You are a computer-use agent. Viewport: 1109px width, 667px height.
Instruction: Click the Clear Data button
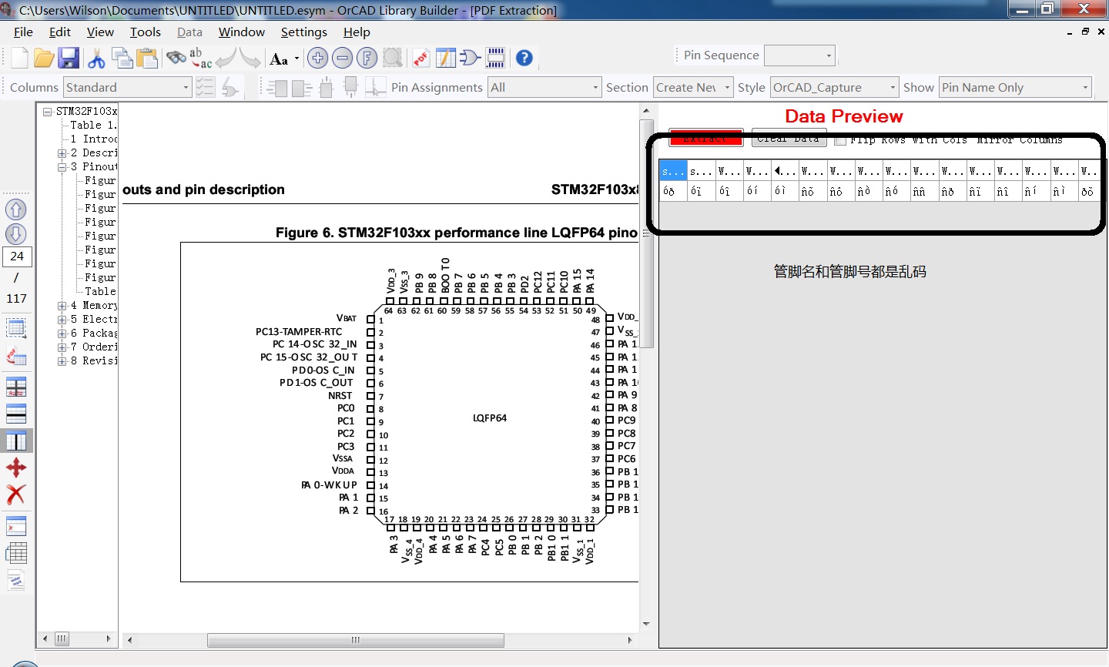click(x=789, y=138)
